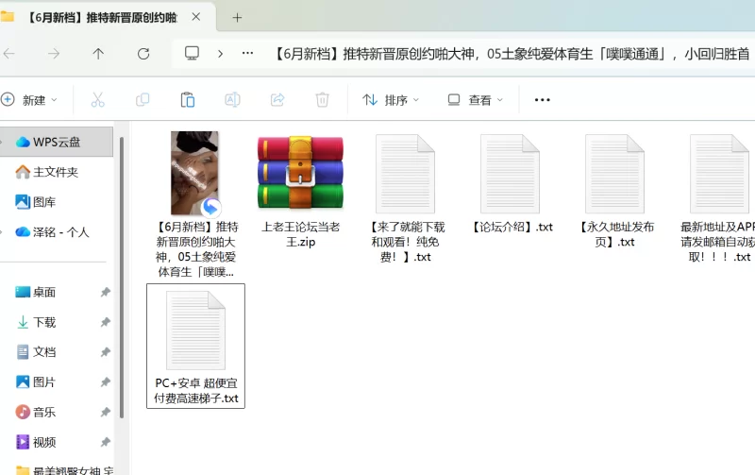Open the 新建 dropdown menu
The width and height of the screenshot is (755, 475).
point(29,99)
